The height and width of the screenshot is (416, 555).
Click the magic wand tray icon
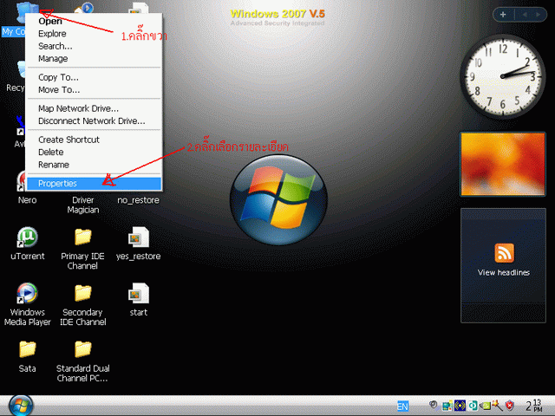pyautogui.click(x=497, y=406)
